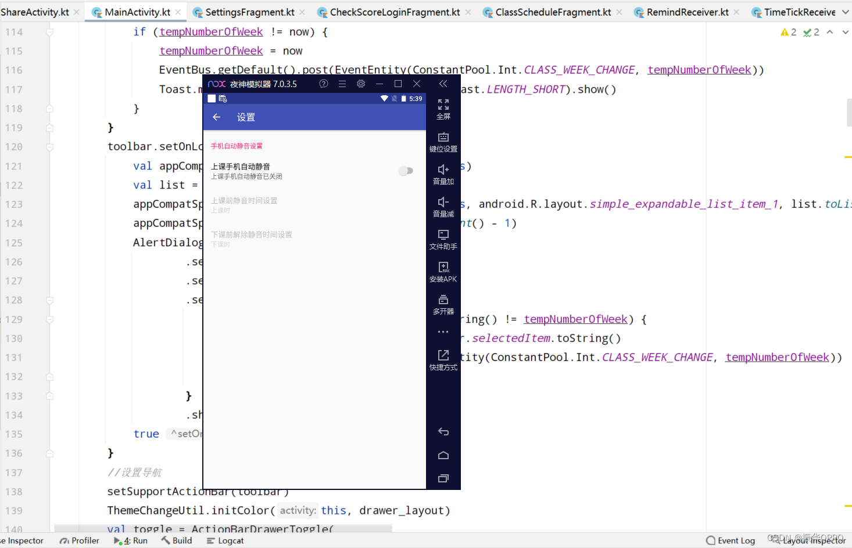Click CLASS_WEEK_CHANGE constant on line 116
The width and height of the screenshot is (852, 548).
coord(579,70)
